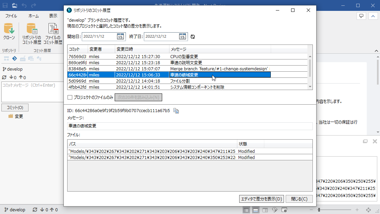The height and width of the screenshot is (214, 380).
Task: Click the pencil cube icon in status bar
Action: (274, 210)
